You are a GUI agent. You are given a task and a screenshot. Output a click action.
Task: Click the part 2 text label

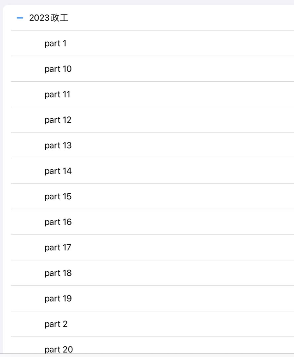click(x=56, y=324)
